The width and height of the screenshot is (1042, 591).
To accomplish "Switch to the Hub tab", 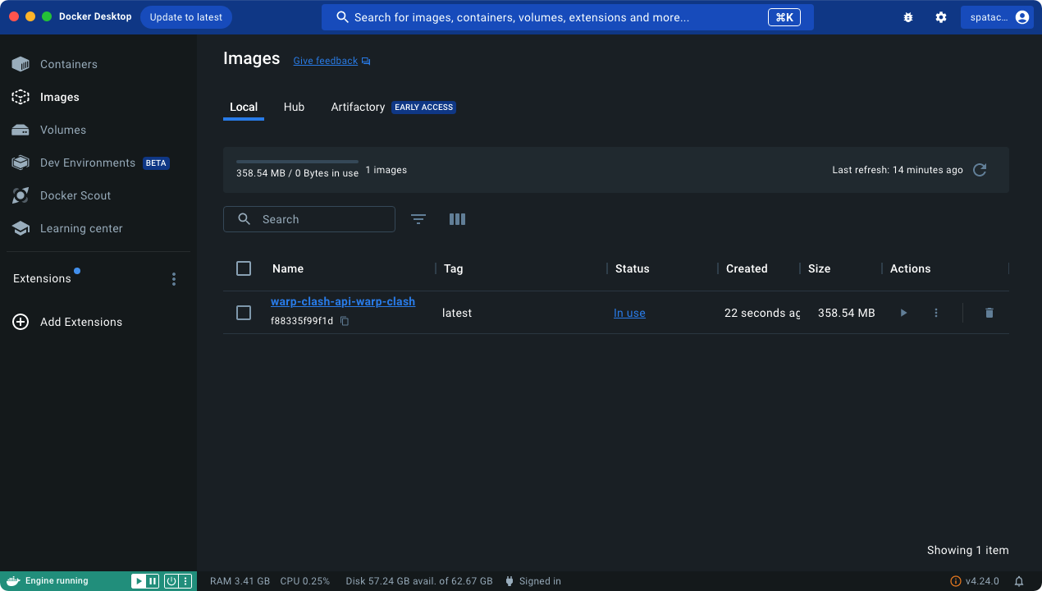I will [x=294, y=107].
